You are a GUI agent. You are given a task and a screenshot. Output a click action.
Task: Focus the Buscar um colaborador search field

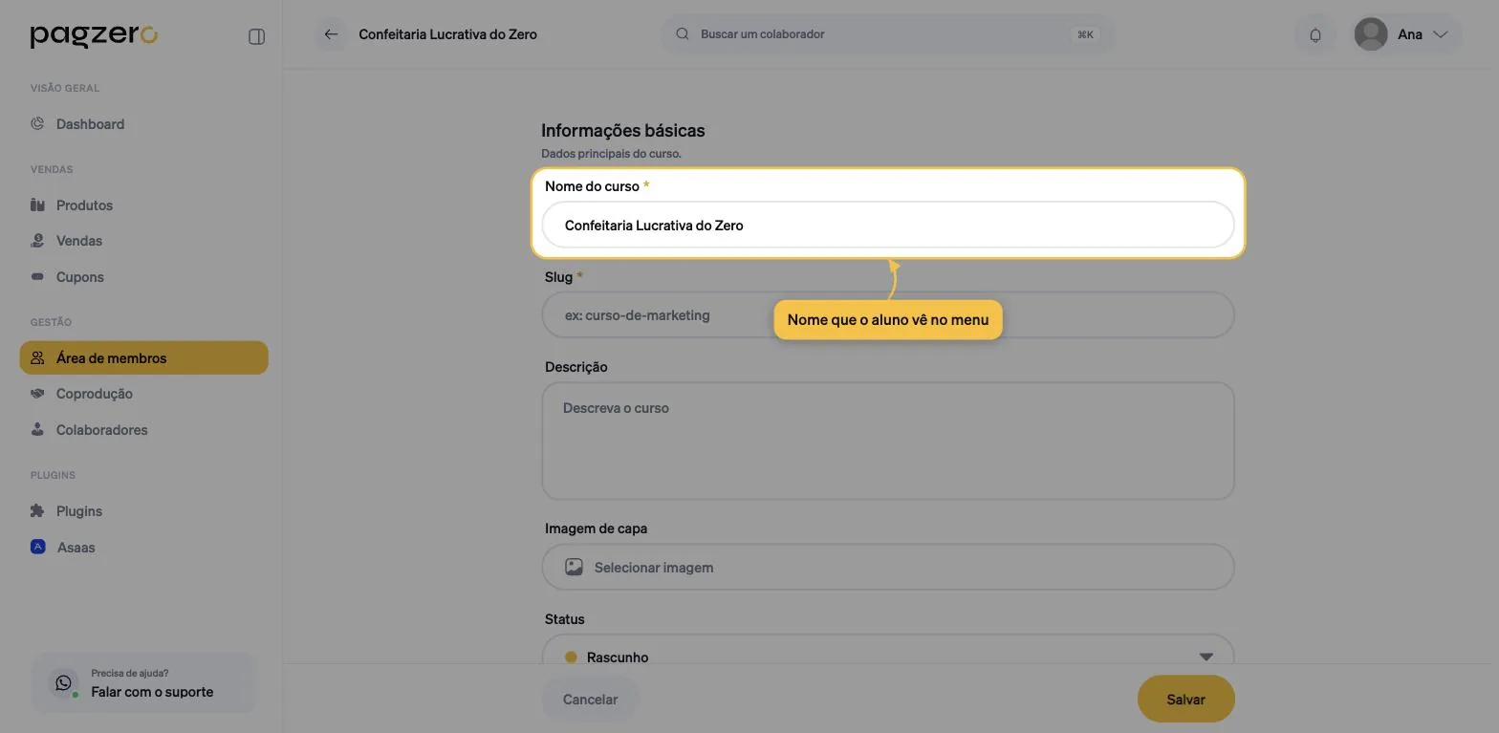(887, 33)
